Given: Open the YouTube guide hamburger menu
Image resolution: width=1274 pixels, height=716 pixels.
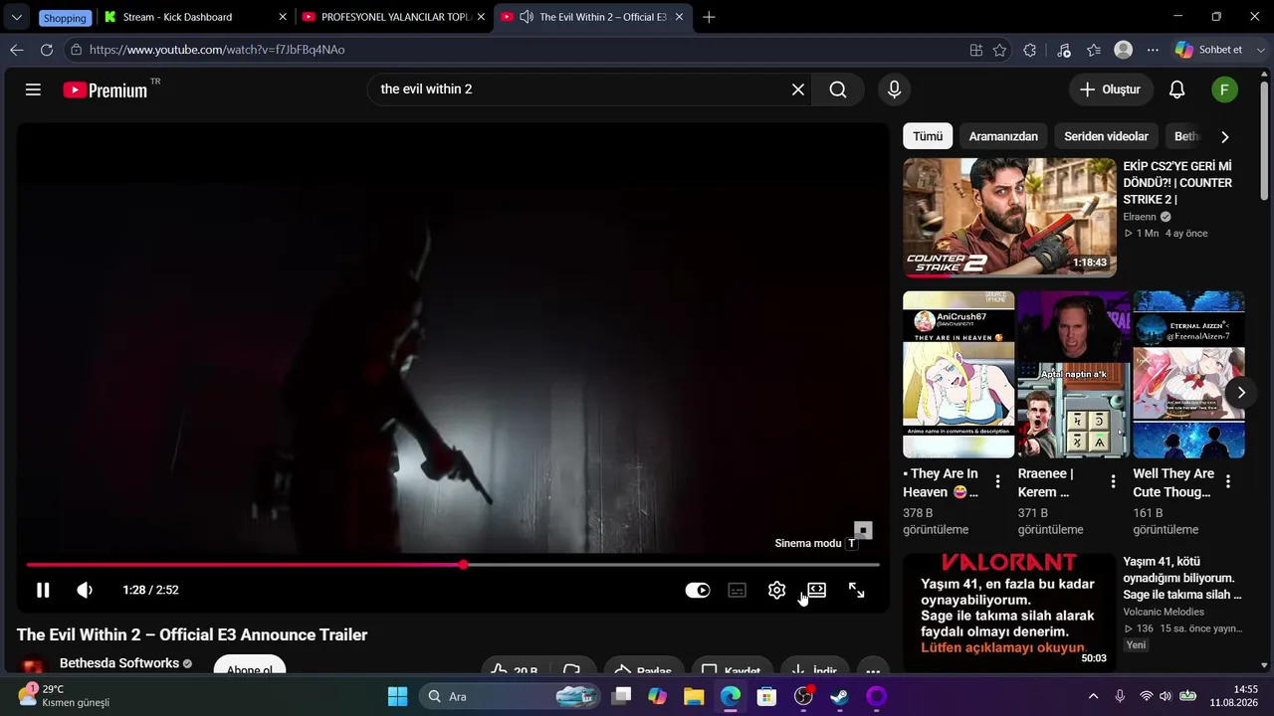Looking at the screenshot, I should coord(33,89).
